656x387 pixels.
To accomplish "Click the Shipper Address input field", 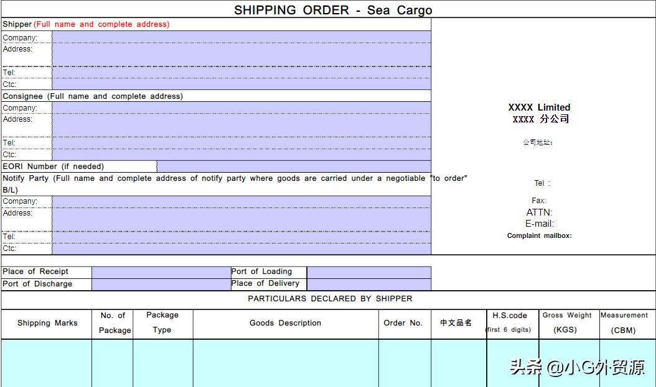I will (241, 55).
